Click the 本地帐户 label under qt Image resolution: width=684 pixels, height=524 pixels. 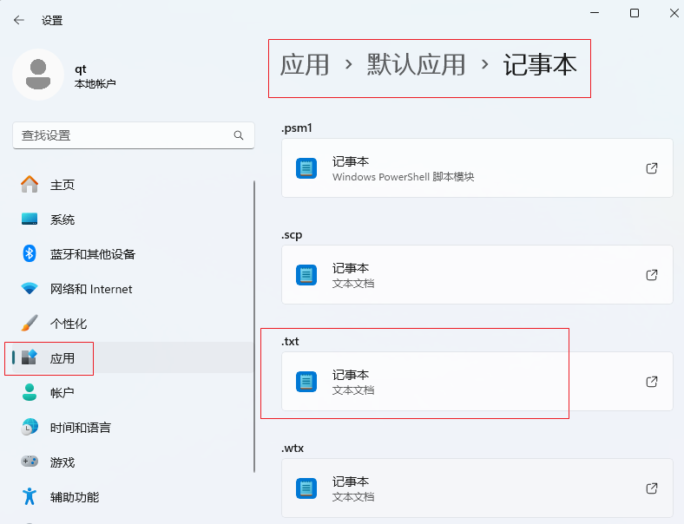(x=95, y=83)
